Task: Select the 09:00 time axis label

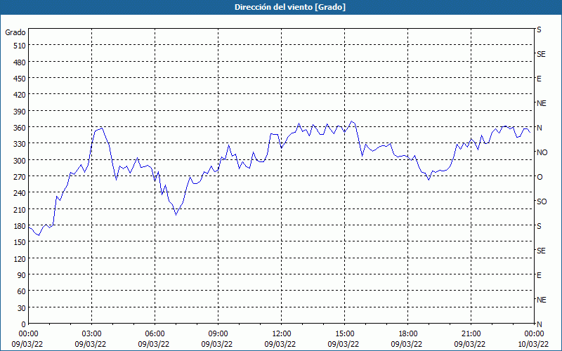Action: 218,334
